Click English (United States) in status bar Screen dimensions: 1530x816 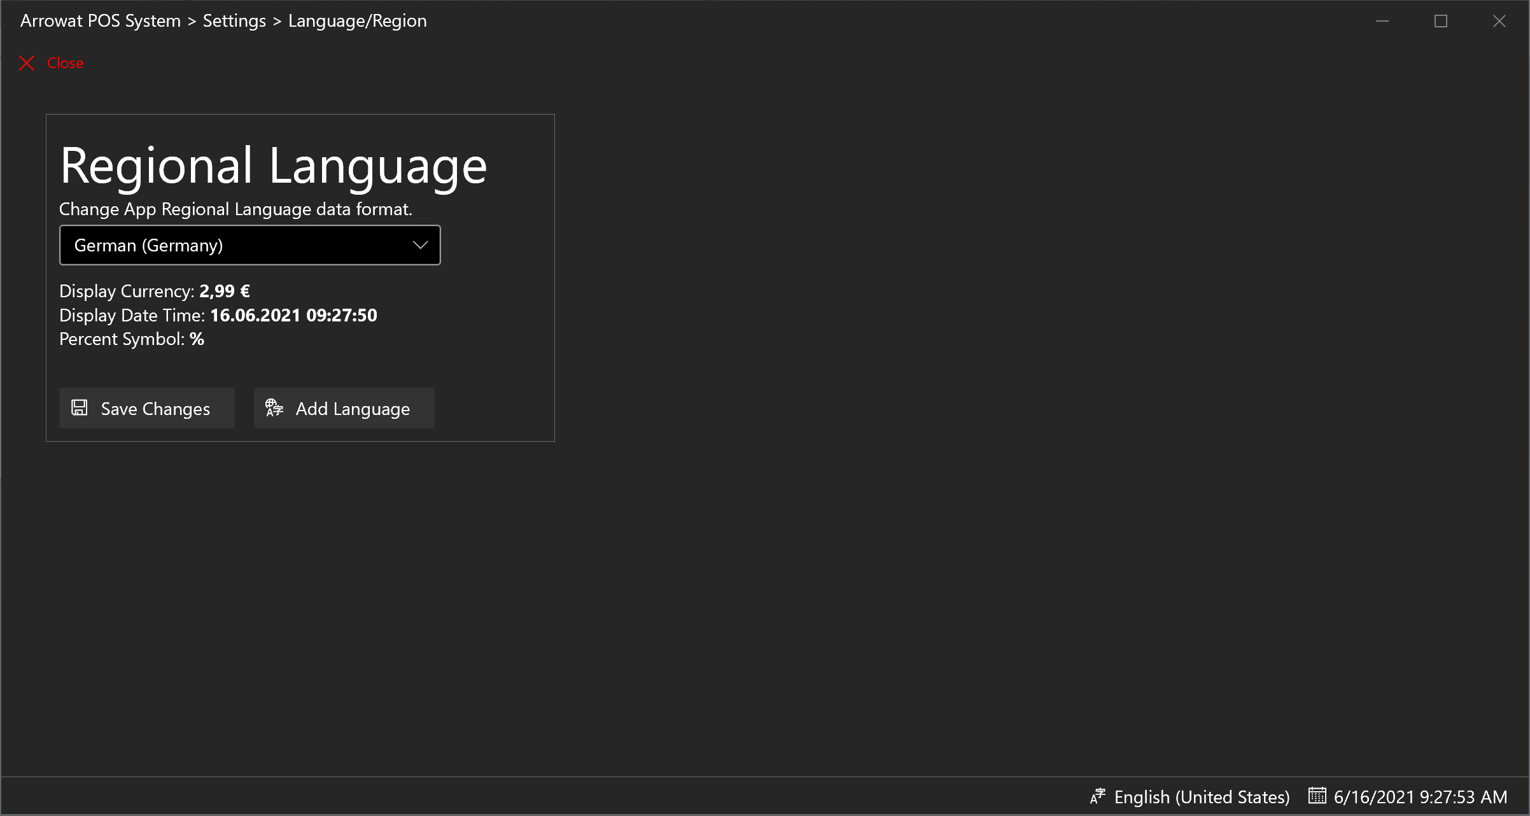(1202, 797)
